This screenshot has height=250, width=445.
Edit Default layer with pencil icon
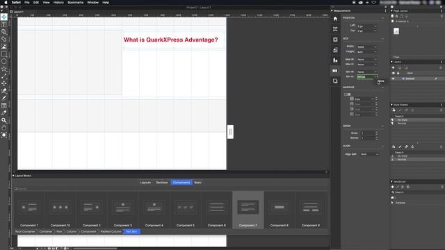pos(436,78)
